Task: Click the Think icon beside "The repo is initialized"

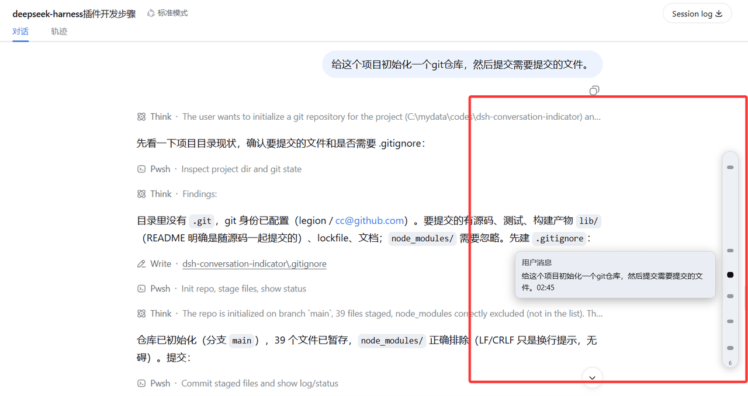Action: pyautogui.click(x=141, y=314)
